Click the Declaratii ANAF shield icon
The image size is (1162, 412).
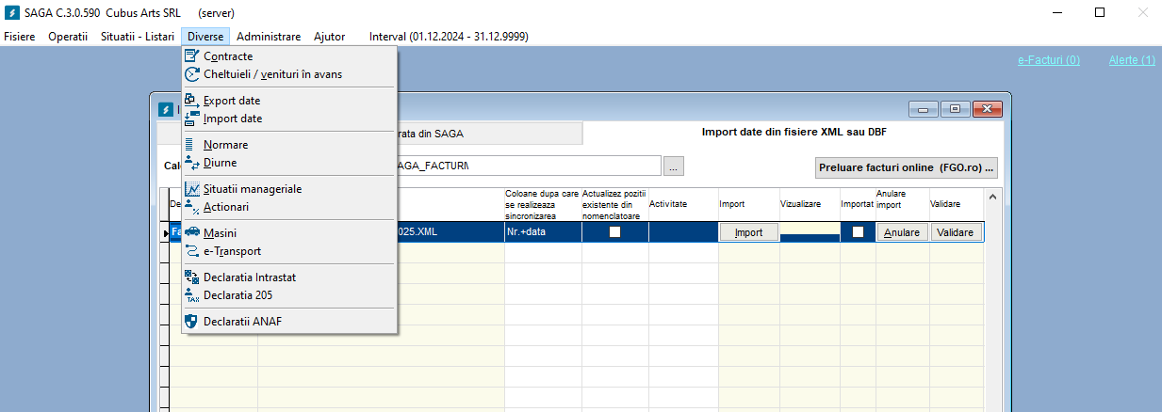click(x=192, y=322)
